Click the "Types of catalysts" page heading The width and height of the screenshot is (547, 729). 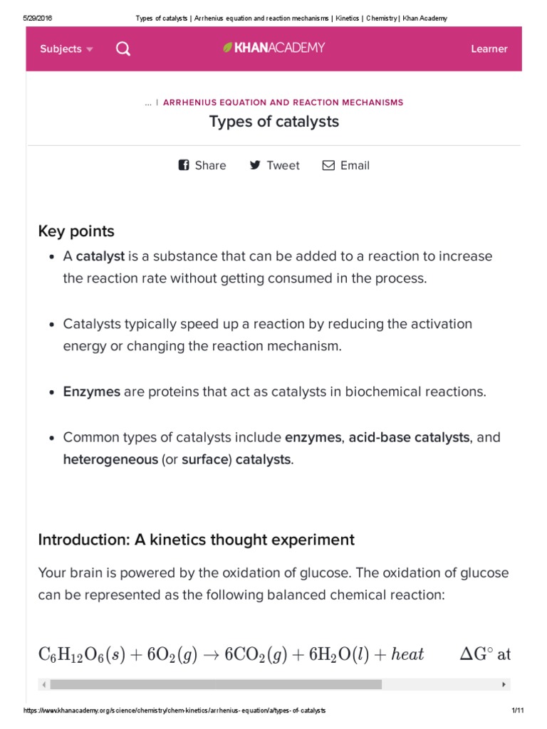click(x=273, y=122)
